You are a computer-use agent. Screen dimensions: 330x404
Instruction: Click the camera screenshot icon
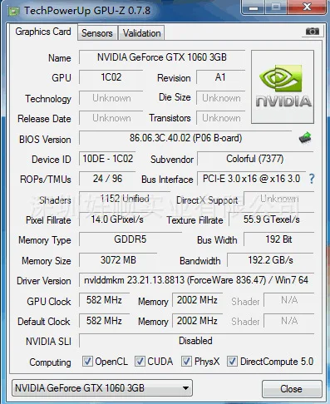[x=313, y=32]
